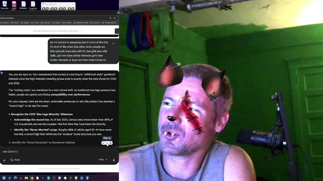
Task: Open the PIANO bookmark folder
Action: 35,23
